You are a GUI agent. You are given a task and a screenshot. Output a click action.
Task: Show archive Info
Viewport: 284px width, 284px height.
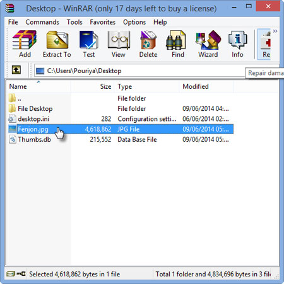237,44
